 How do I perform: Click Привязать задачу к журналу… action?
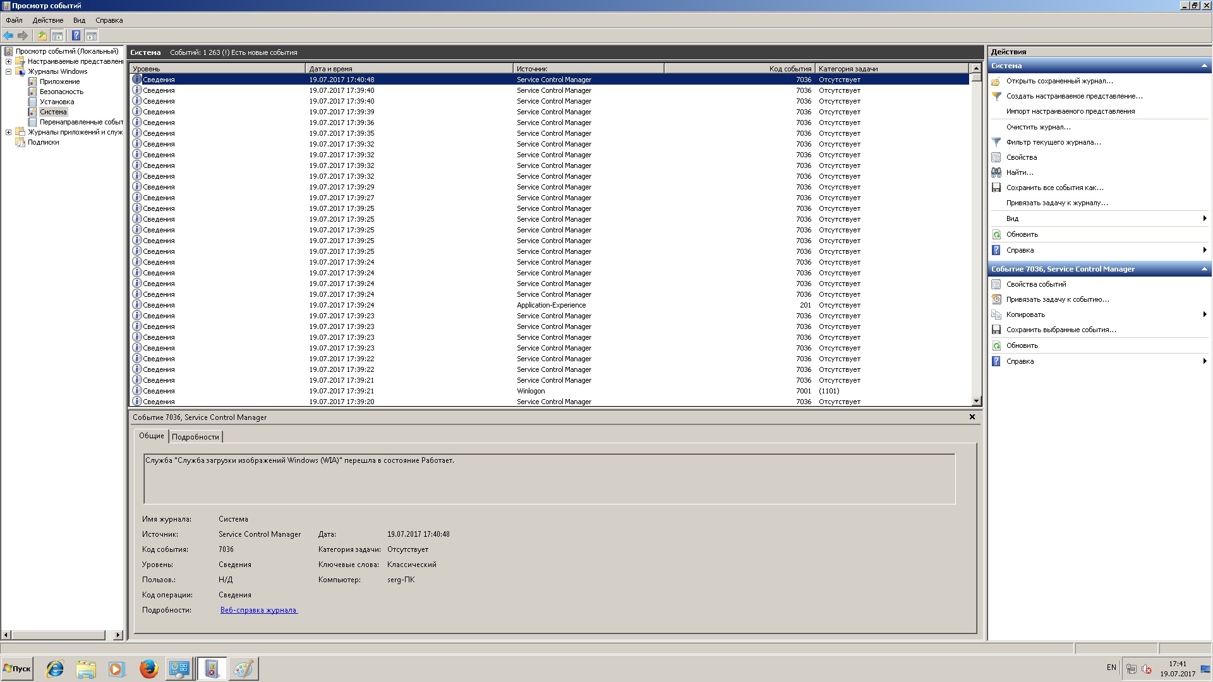point(1057,203)
